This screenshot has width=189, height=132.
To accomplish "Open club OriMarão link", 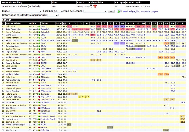I will [45, 94].
